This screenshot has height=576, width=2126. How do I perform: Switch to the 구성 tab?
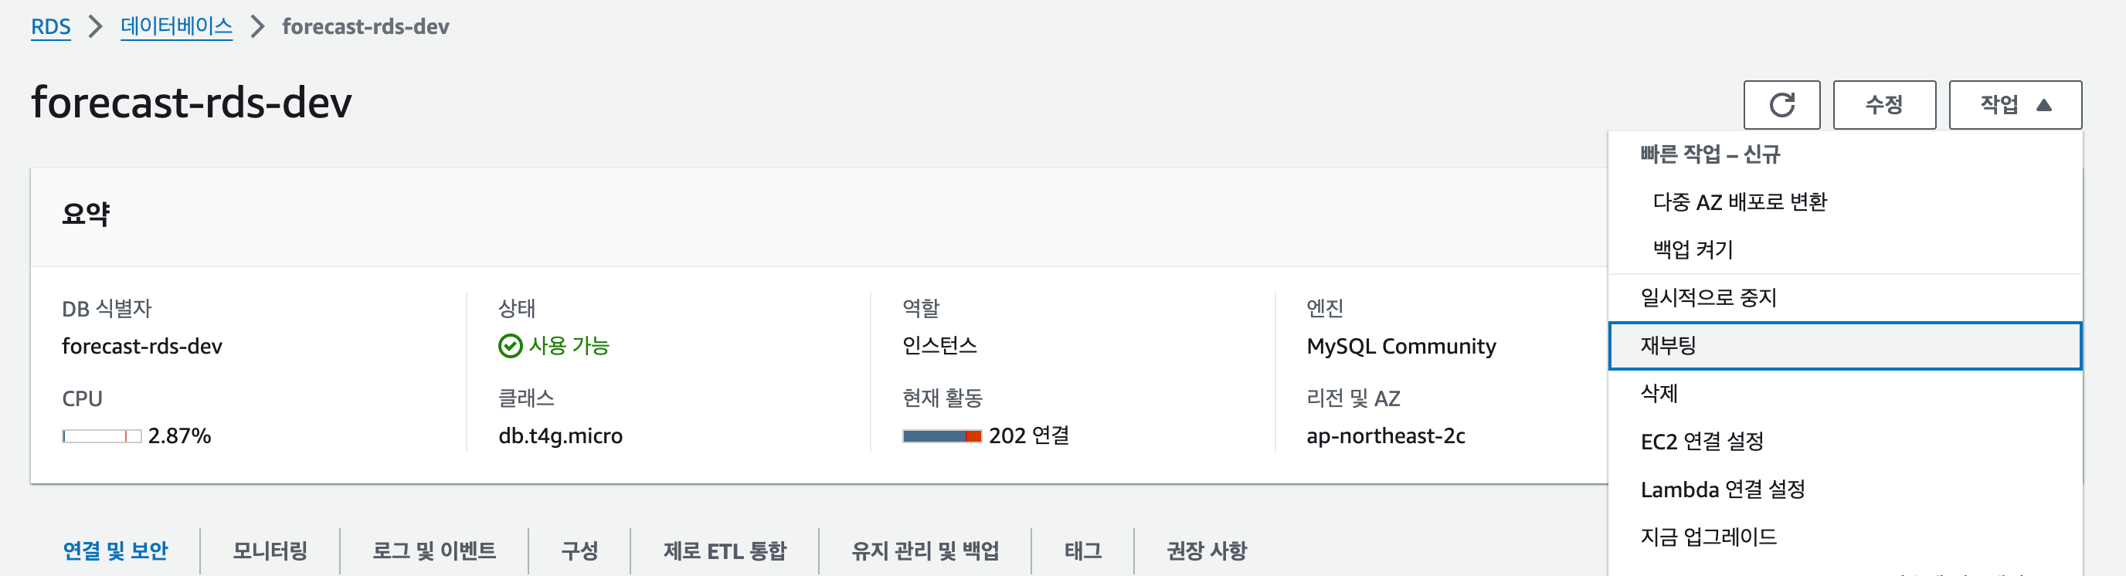pos(579,551)
